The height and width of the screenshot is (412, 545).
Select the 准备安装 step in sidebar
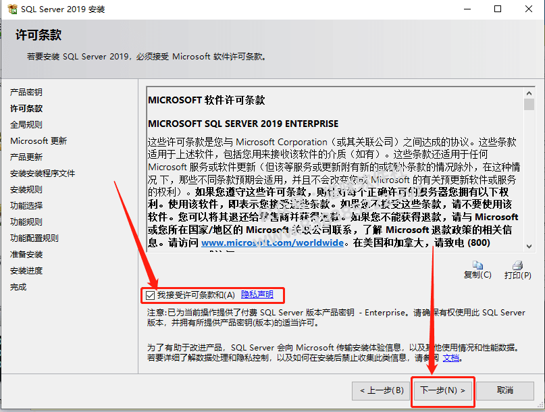pos(26,255)
